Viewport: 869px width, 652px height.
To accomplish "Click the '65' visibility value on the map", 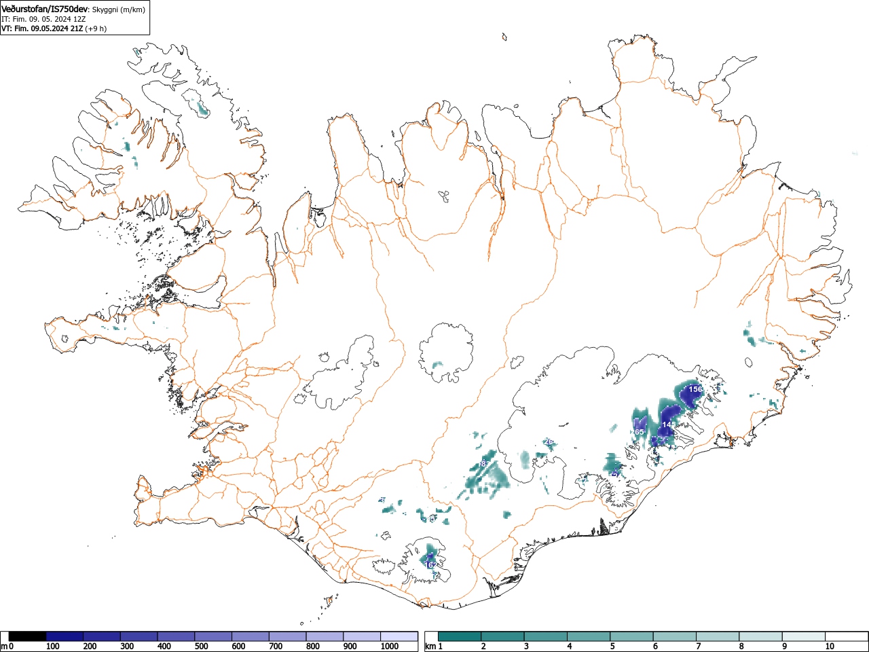I will point(639,432).
